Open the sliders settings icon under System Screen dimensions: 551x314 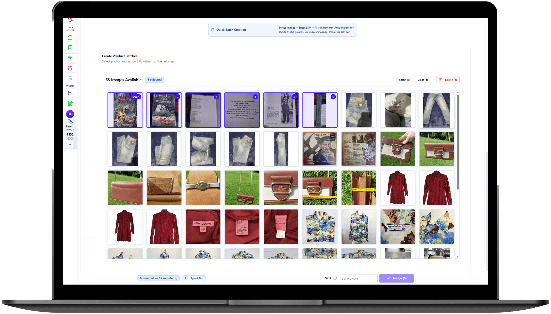pos(70,93)
